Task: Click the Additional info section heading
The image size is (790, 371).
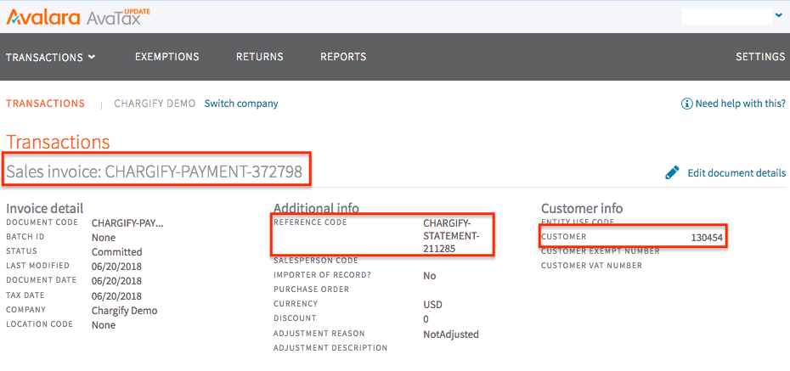Action: click(316, 208)
